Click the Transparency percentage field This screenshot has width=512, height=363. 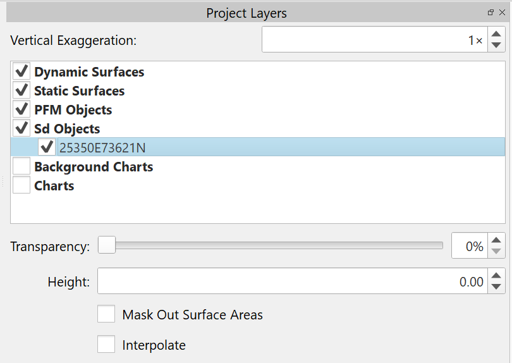pyautogui.click(x=469, y=246)
